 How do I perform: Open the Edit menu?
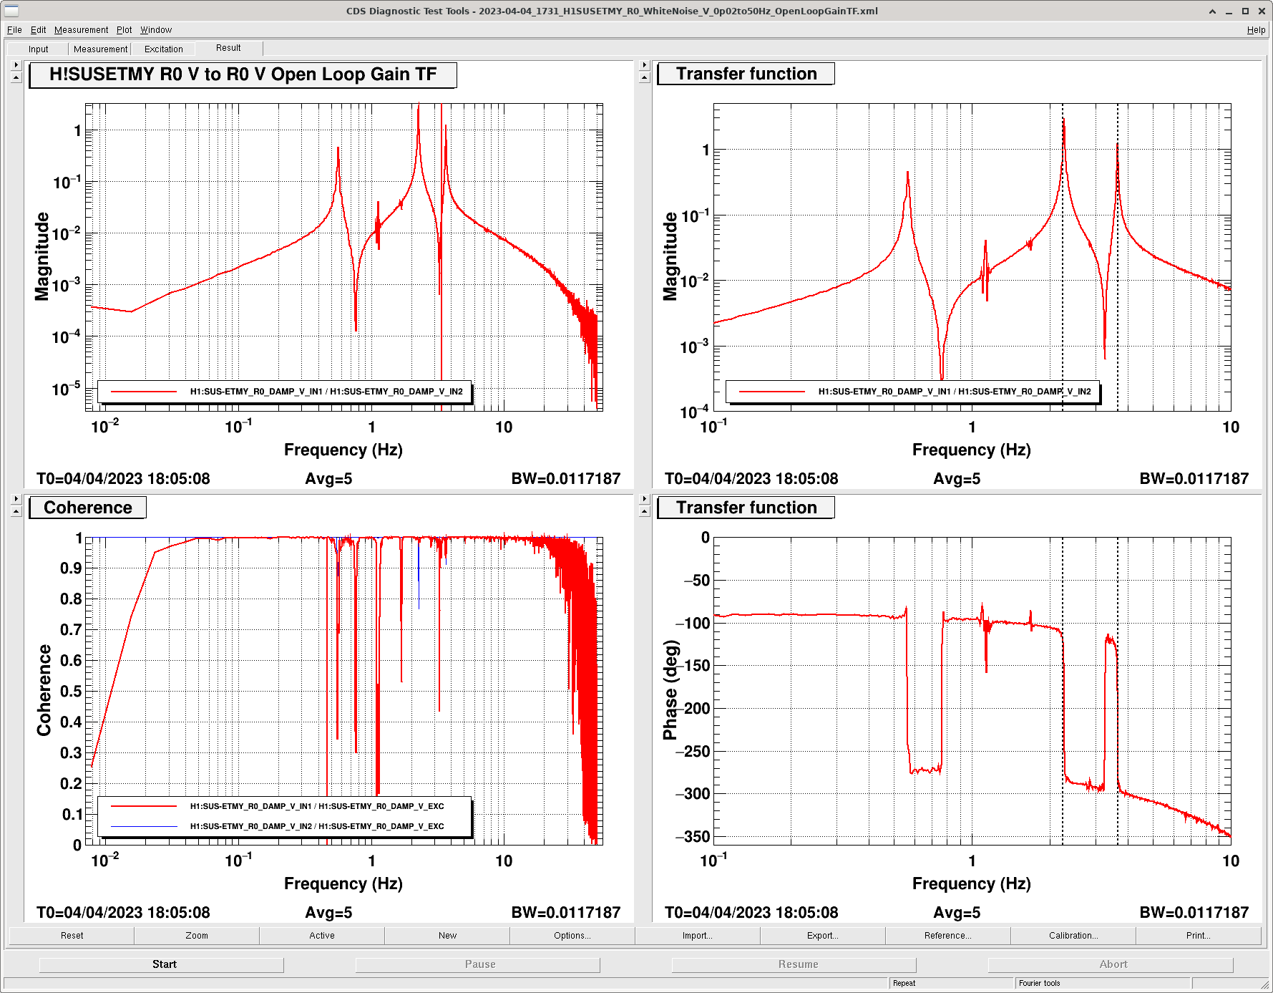[38, 29]
